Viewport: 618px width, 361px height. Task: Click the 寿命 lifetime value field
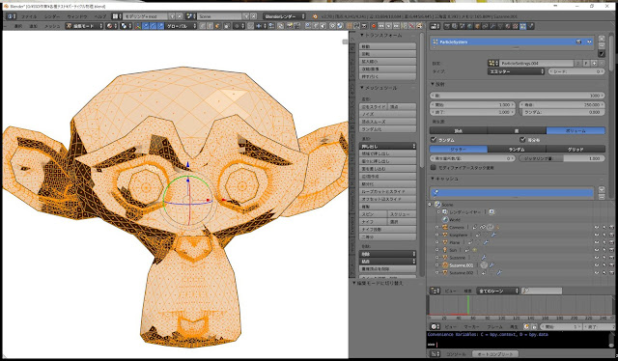[562, 105]
